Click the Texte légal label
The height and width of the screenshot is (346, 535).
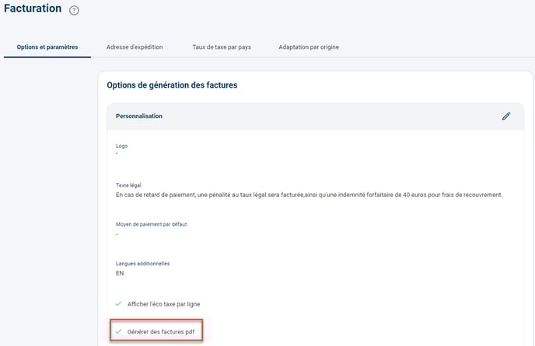click(128, 185)
